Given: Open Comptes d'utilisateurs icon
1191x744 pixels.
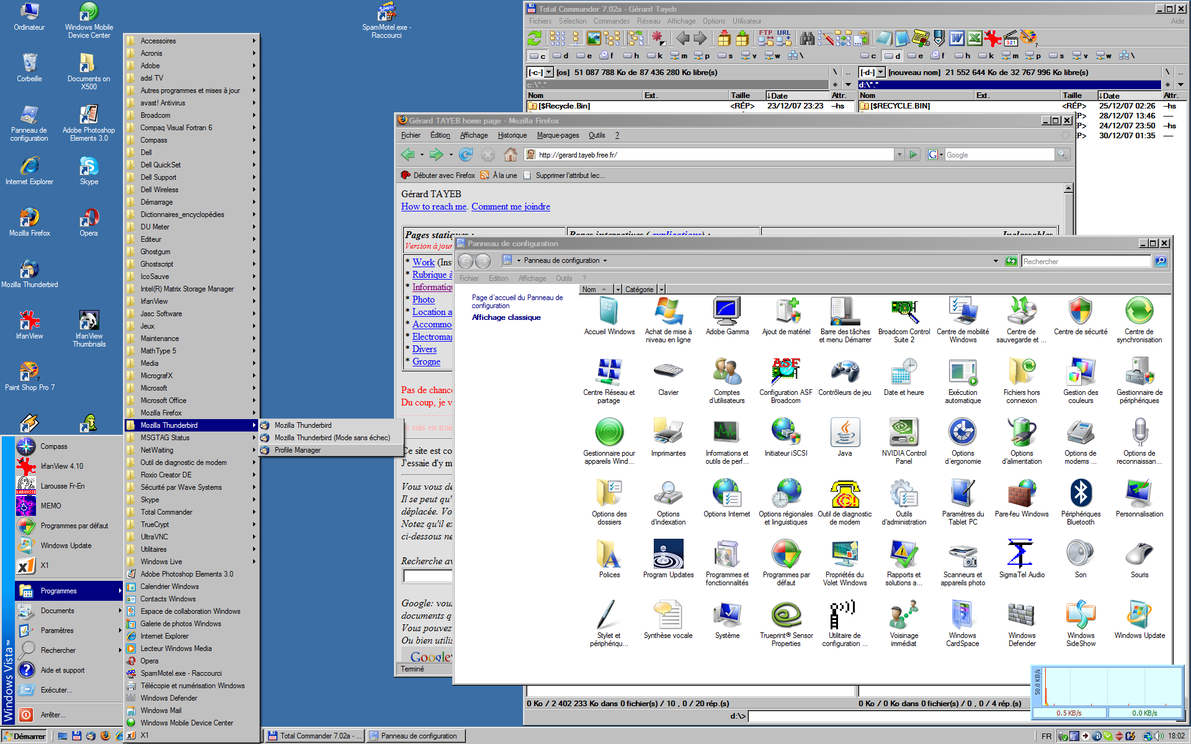Looking at the screenshot, I should click(x=726, y=380).
